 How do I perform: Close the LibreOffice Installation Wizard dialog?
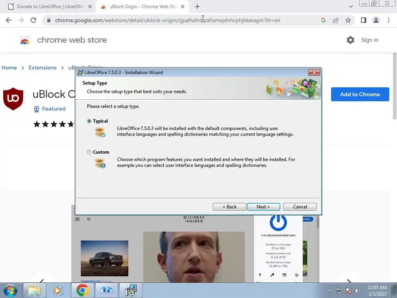click(x=314, y=73)
